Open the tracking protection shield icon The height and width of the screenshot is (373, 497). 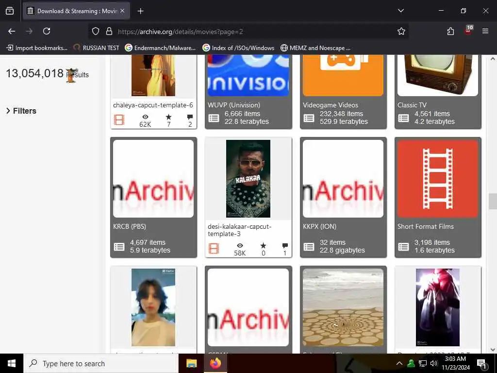(x=96, y=31)
